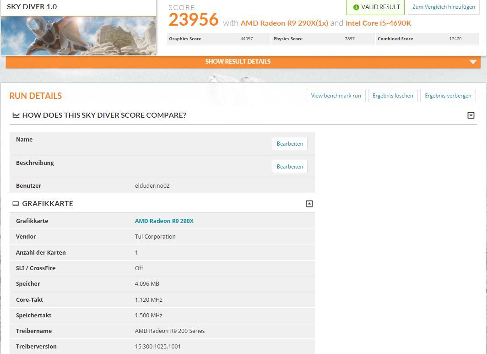Click the Physics Score label

coord(288,39)
